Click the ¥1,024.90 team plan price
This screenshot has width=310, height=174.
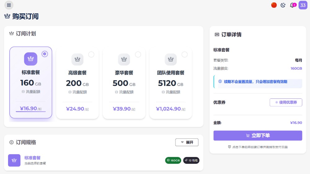click(x=168, y=109)
